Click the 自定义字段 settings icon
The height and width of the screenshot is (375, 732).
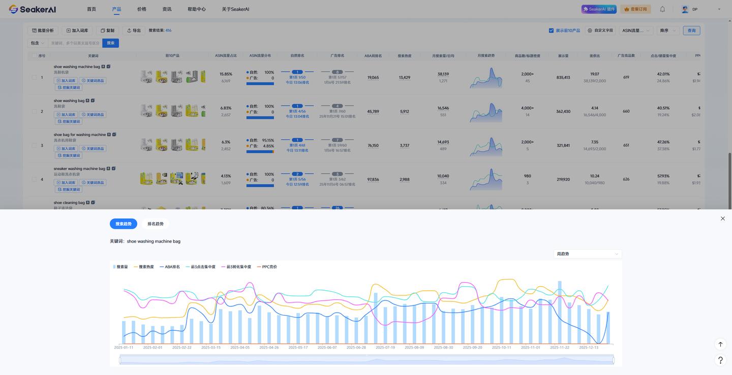pyautogui.click(x=590, y=30)
